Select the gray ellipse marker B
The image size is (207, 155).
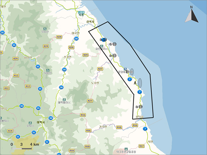[132, 72]
